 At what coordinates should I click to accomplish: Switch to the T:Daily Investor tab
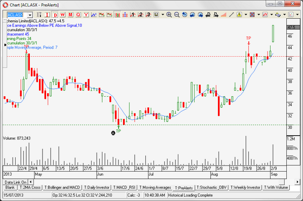(x=97, y=187)
